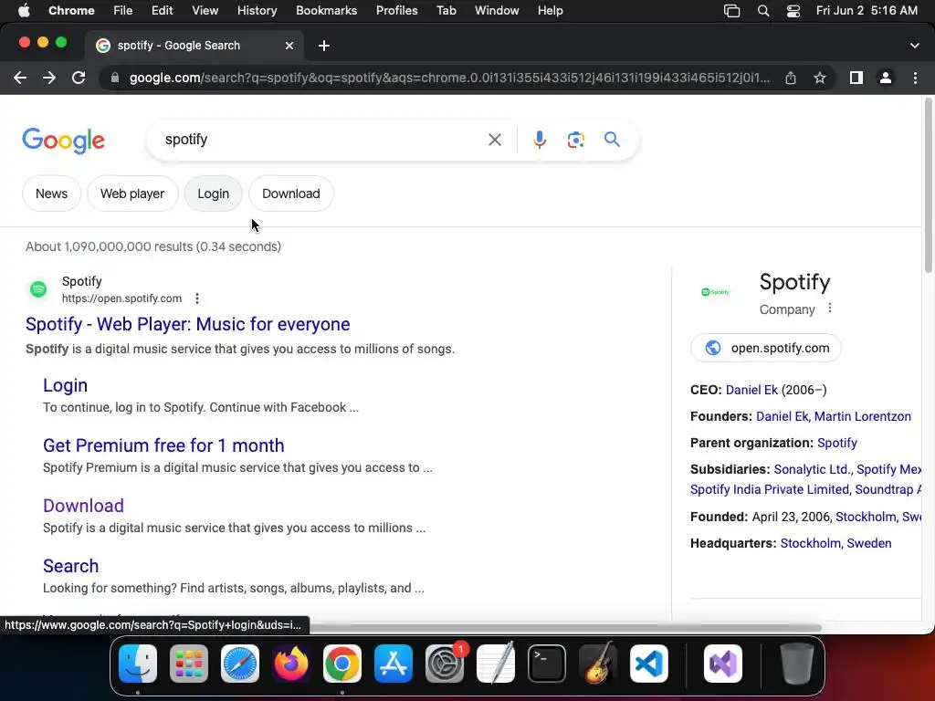Open Sonalytic Ltd. subsidiary link
The height and width of the screenshot is (701, 935).
812,470
